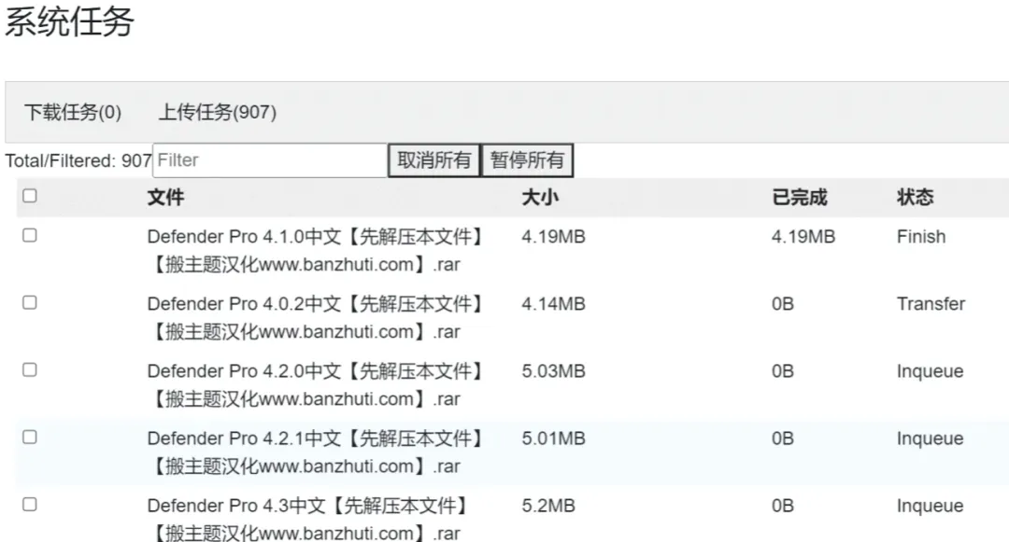Click the 4.19MB size cell

point(553,237)
